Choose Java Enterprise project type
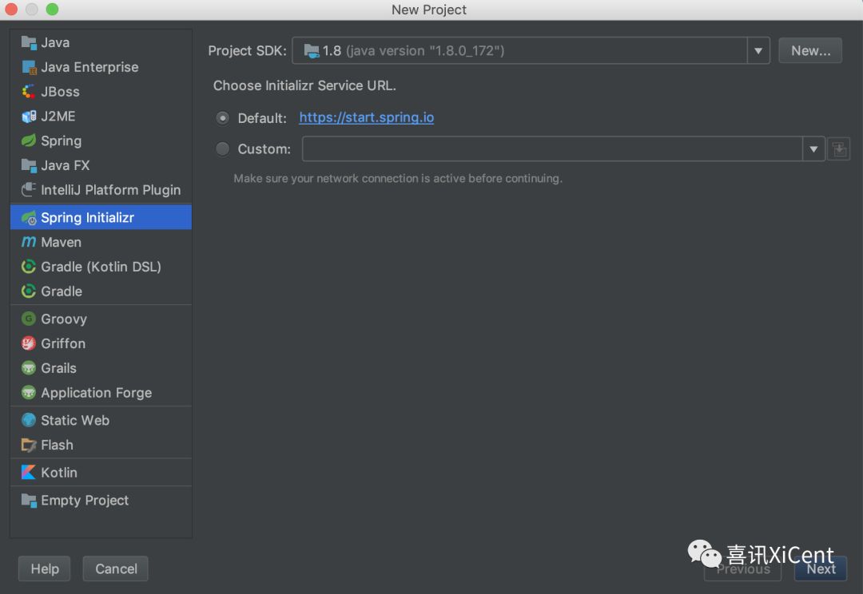 (101, 67)
